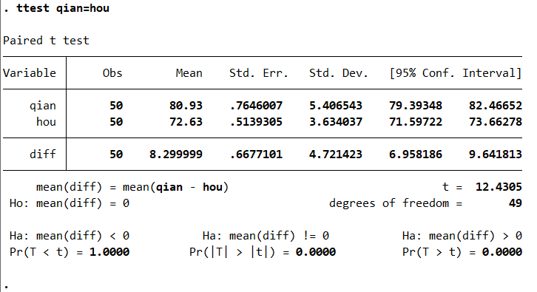Click diff standard error .6677101
Viewport: 537px width, 292px height.
tap(256, 154)
